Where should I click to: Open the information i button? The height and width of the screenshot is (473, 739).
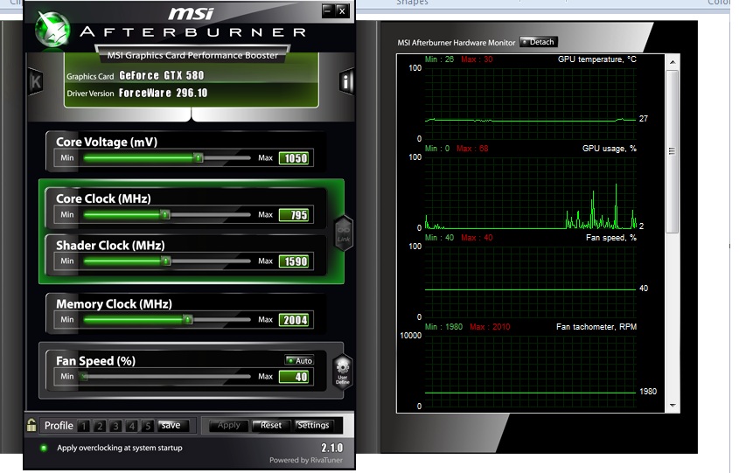point(346,81)
